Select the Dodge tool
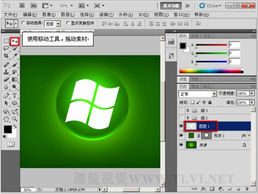258x194 pixels. [x=15, y=87]
